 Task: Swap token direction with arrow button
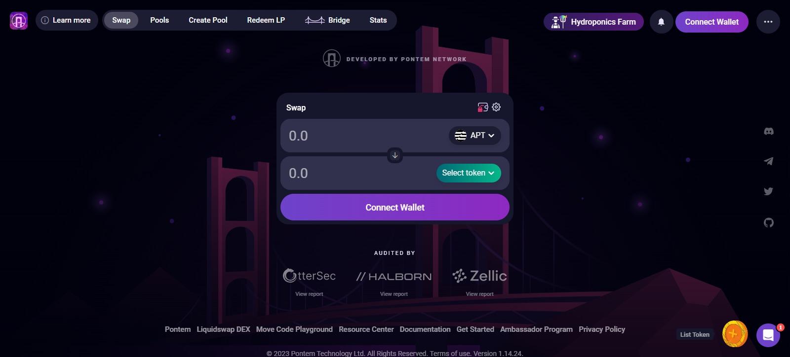(x=395, y=155)
